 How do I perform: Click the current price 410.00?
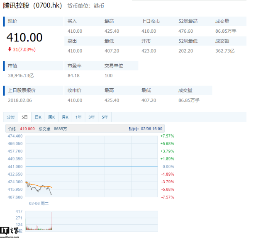pyautogui.click(x=24, y=37)
